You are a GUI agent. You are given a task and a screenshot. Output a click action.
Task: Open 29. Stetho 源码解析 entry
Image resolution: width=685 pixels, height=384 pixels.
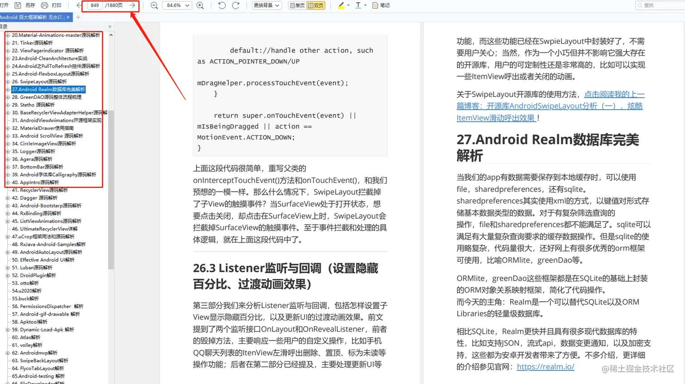[x=33, y=105]
